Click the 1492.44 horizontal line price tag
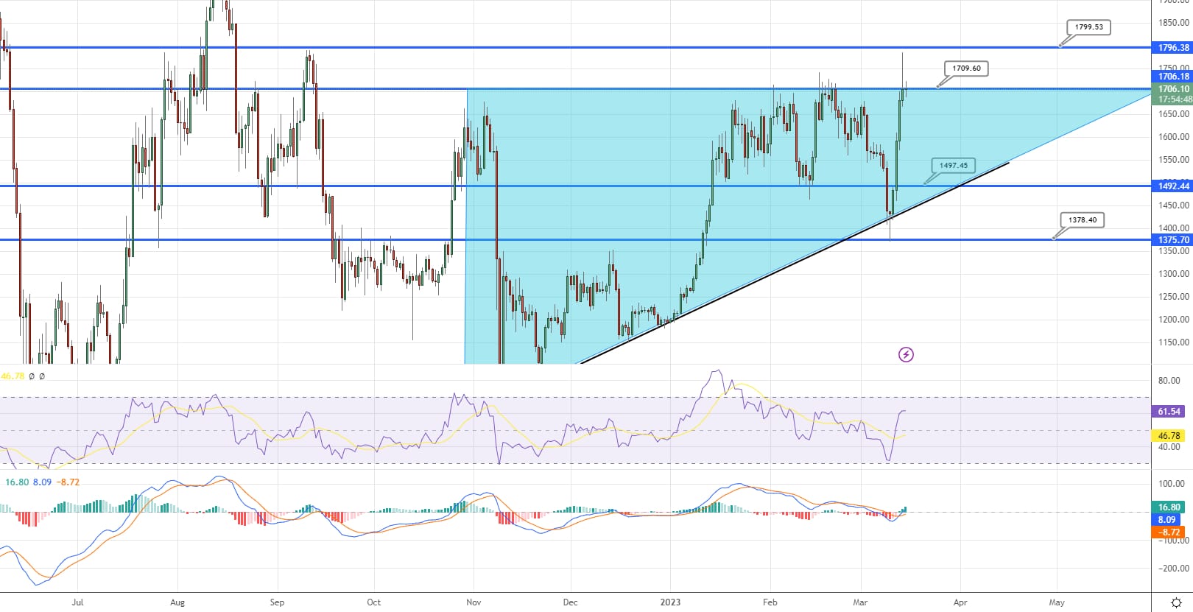This screenshot has height=612, width=1193. tap(1172, 186)
